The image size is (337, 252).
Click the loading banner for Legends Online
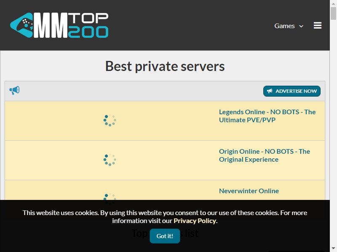(110, 120)
